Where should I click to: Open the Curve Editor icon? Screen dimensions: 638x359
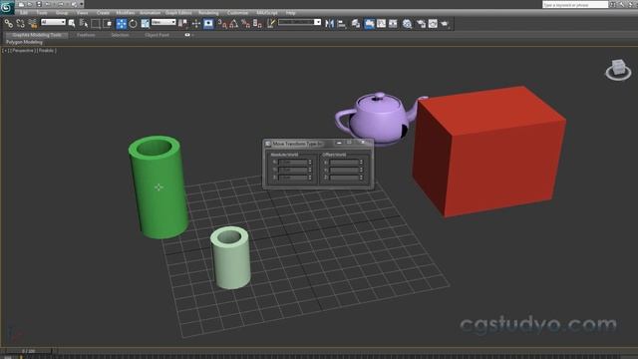[x=381, y=24]
